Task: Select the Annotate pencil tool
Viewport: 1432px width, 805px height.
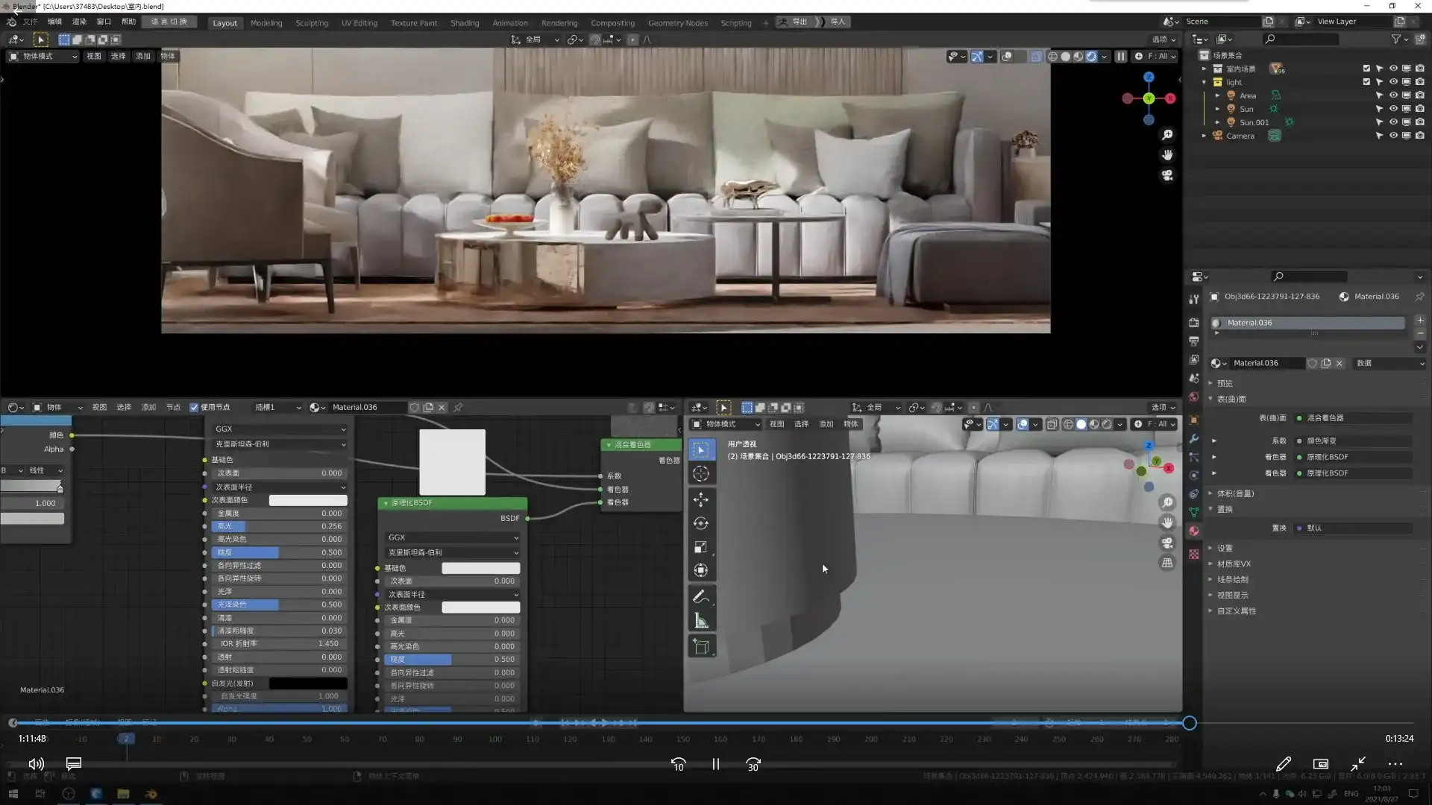Action: click(700, 596)
